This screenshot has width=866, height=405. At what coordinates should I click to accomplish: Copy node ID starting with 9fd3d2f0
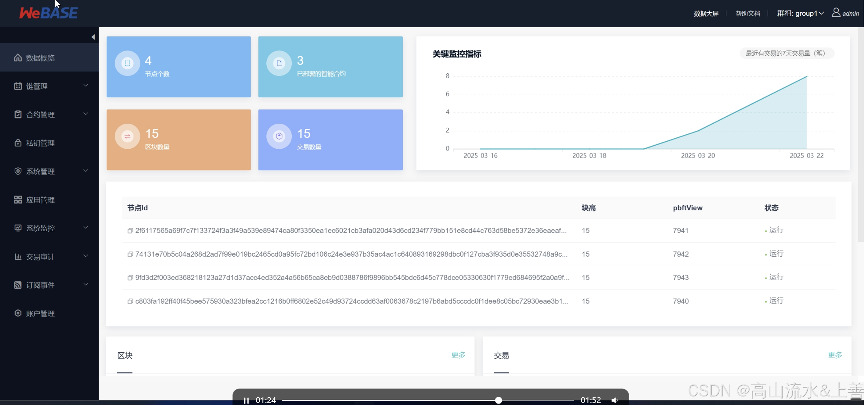130,278
